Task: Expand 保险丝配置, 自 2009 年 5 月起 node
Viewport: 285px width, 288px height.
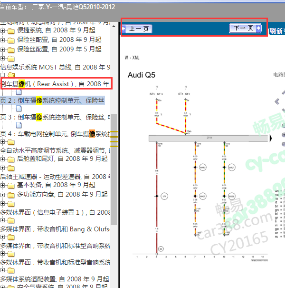Action: point(2,50)
